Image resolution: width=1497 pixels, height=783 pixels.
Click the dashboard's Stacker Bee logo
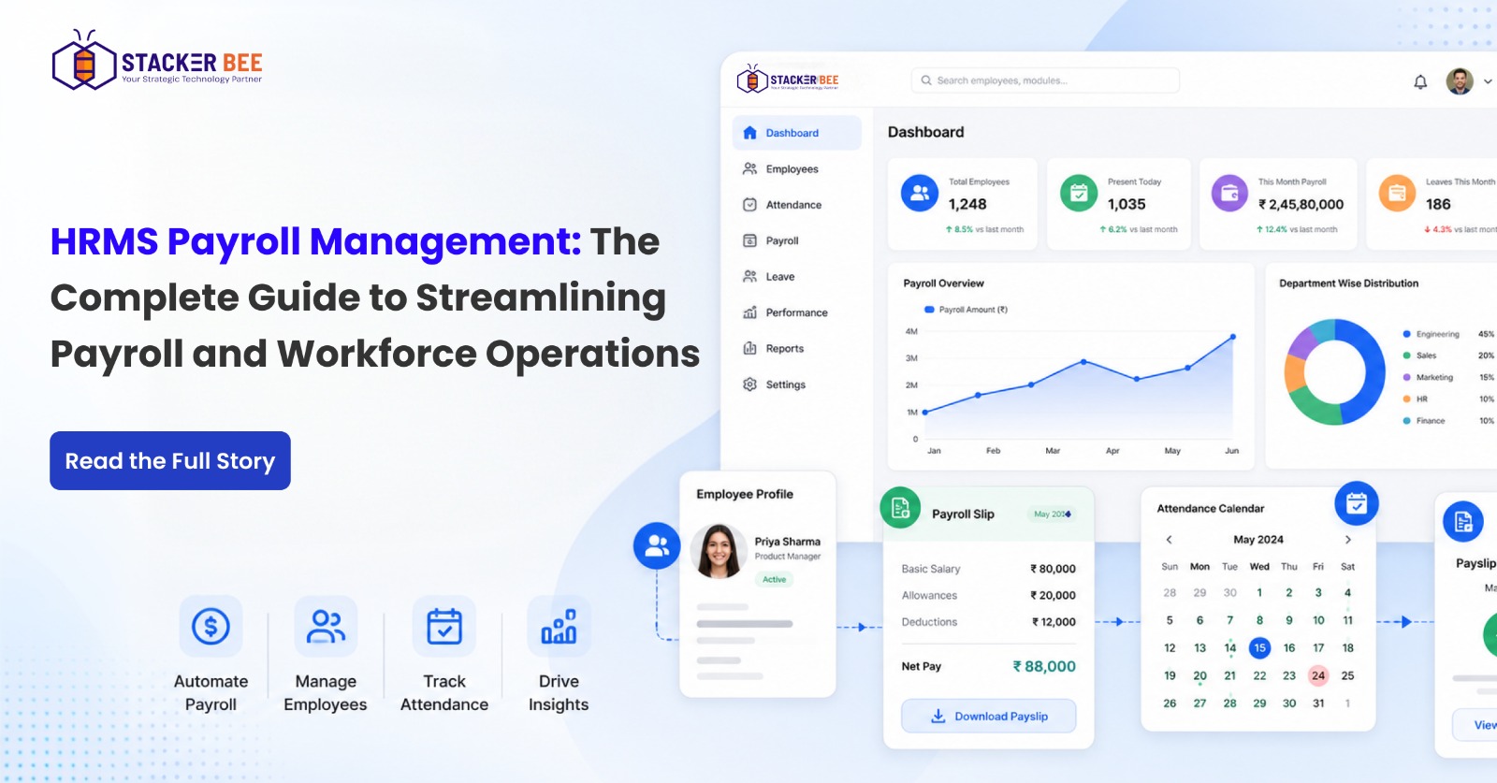(x=788, y=80)
